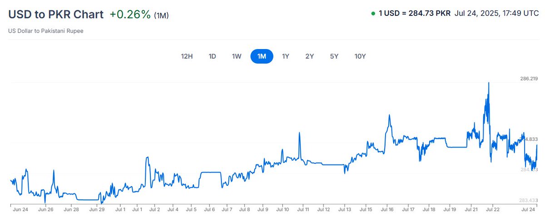Click the (1M) label next to percentage
Screen dimensions: 545x214
[x=161, y=15]
